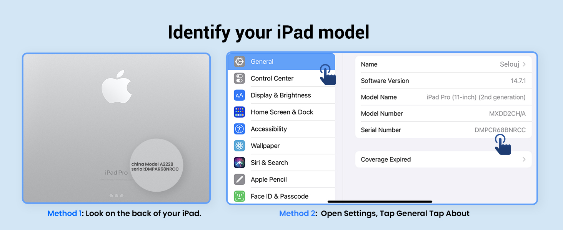Click the Face ID & Passcode icon
Image resolution: width=563 pixels, height=230 pixels.
click(x=239, y=196)
